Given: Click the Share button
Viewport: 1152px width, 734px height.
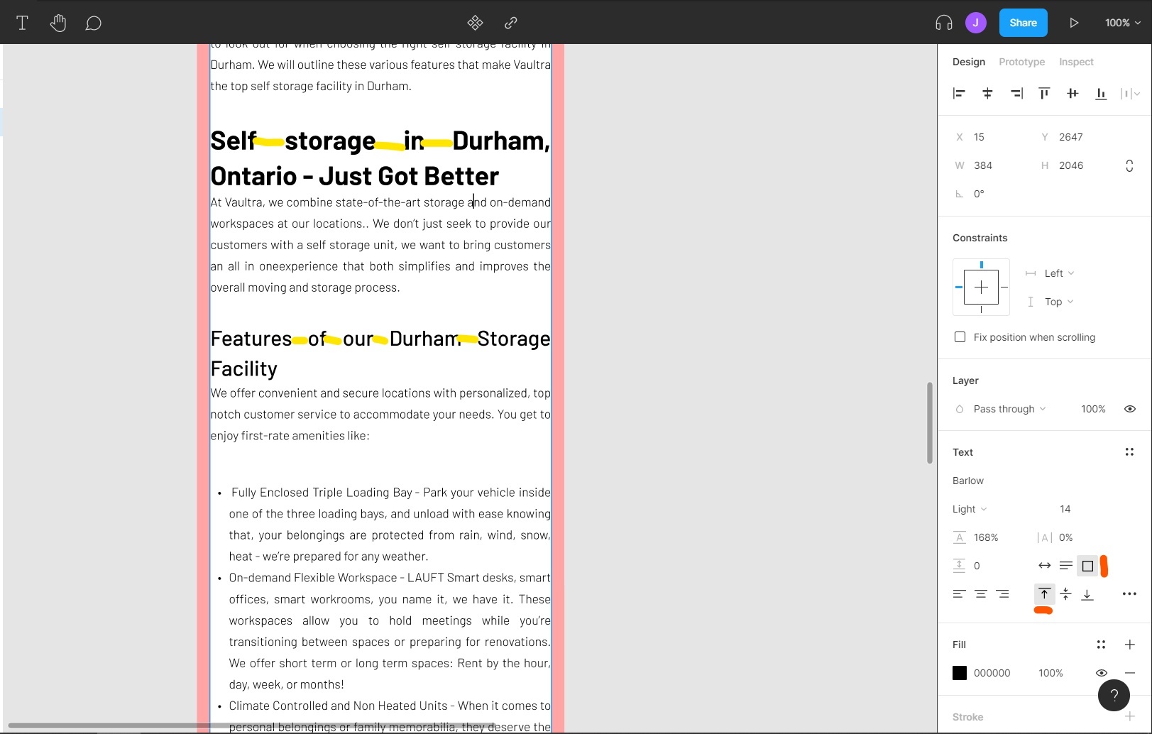Looking at the screenshot, I should 1023,23.
